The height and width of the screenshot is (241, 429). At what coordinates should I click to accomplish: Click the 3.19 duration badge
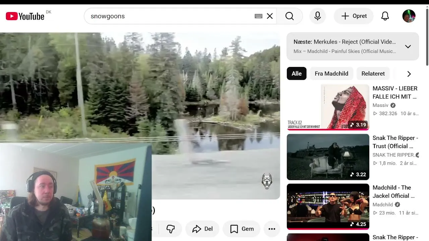(x=358, y=125)
